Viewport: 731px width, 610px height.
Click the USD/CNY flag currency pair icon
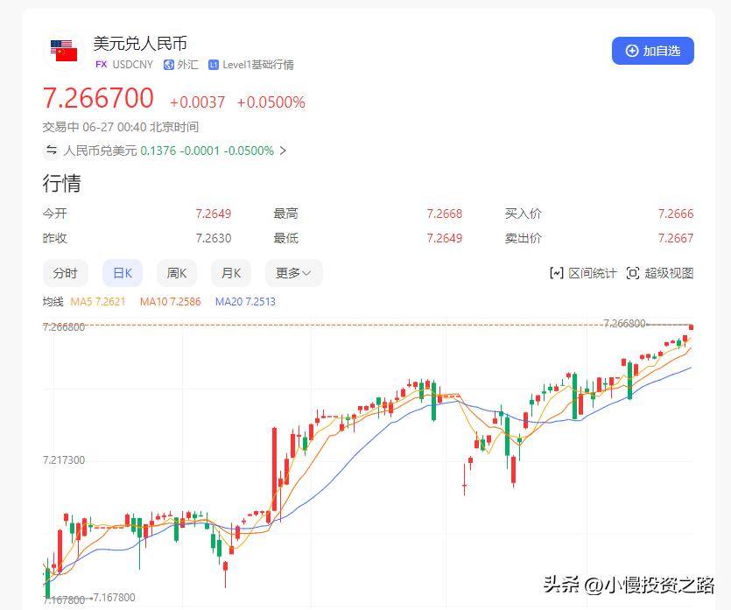(x=64, y=51)
